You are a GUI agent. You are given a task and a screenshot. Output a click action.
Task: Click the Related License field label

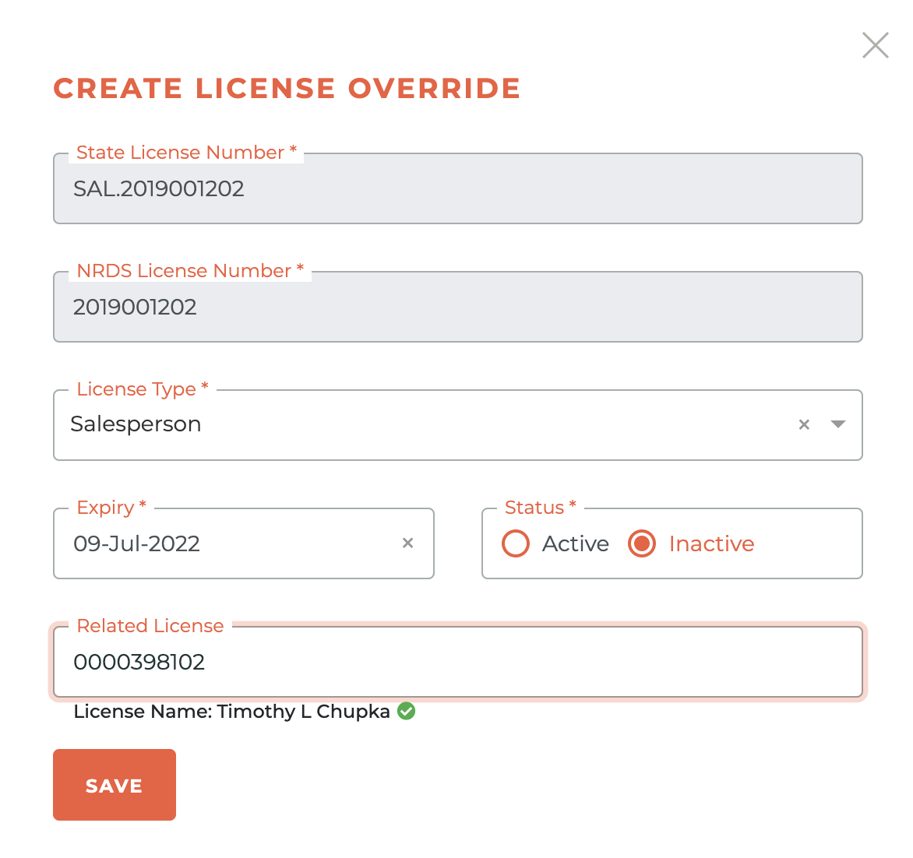click(x=150, y=626)
